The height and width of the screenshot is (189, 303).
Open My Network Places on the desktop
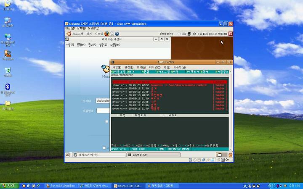pyautogui.click(x=8, y=37)
